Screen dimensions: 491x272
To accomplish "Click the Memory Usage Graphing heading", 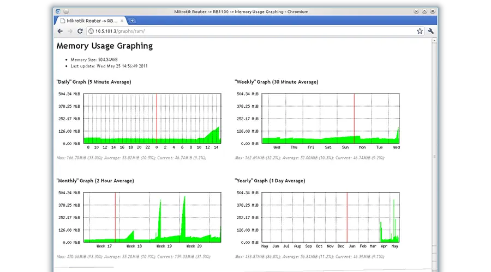I will click(105, 46).
